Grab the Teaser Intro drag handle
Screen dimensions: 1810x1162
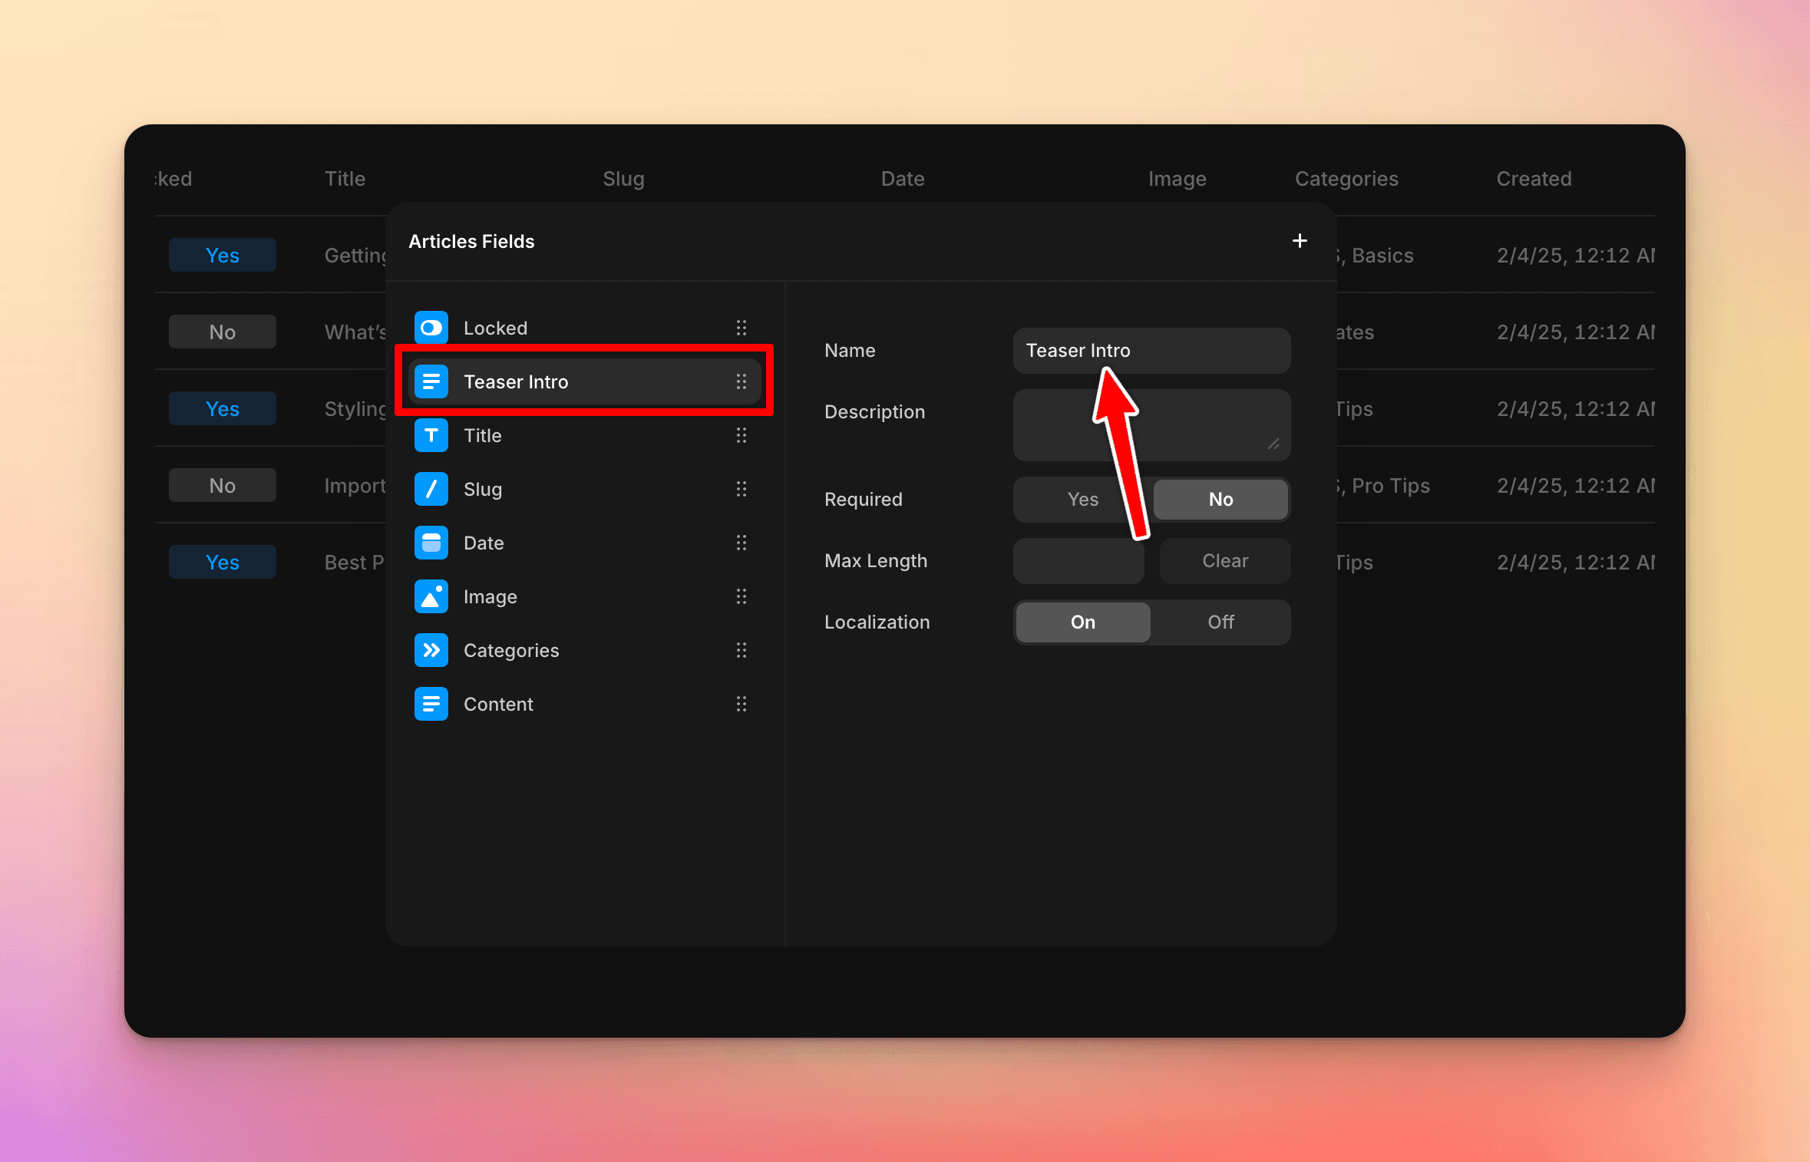(x=742, y=381)
